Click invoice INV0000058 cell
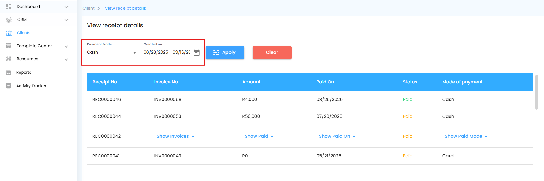 pyautogui.click(x=167, y=99)
